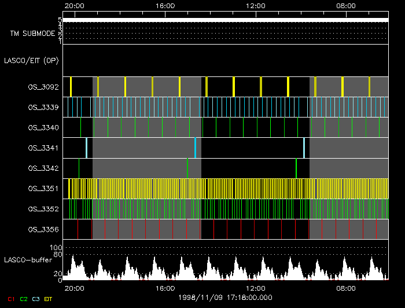Click the OS_3356 row label
The image size is (405, 308).
pos(43,230)
